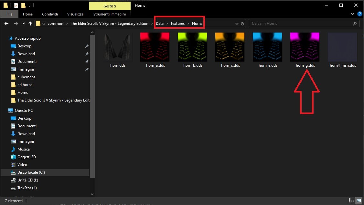Click the Up one level arrow
Viewport: 364px width, 205px height.
click(30, 24)
